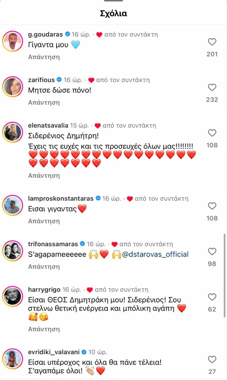Click the drag handle above Σχόλια
Viewport: 227px width, 380px height.
(113, 1)
